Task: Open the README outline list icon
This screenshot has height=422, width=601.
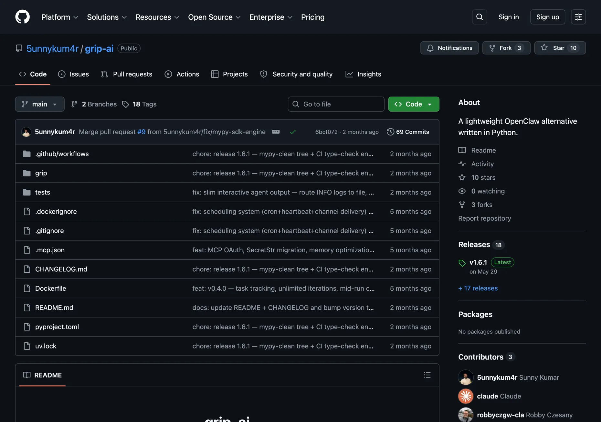Action: click(427, 375)
